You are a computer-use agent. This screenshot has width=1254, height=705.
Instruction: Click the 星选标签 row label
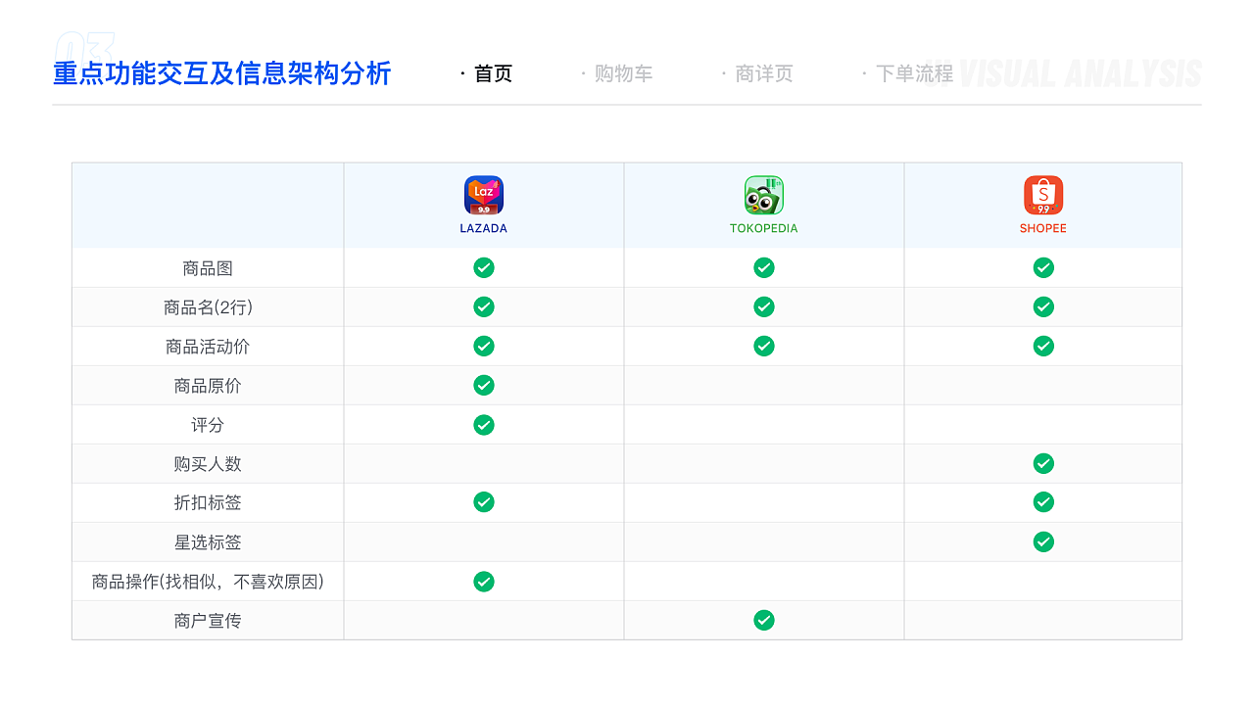[x=208, y=542]
